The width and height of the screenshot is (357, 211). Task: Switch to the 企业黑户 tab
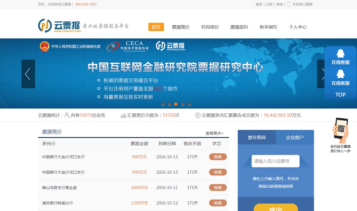295,137
